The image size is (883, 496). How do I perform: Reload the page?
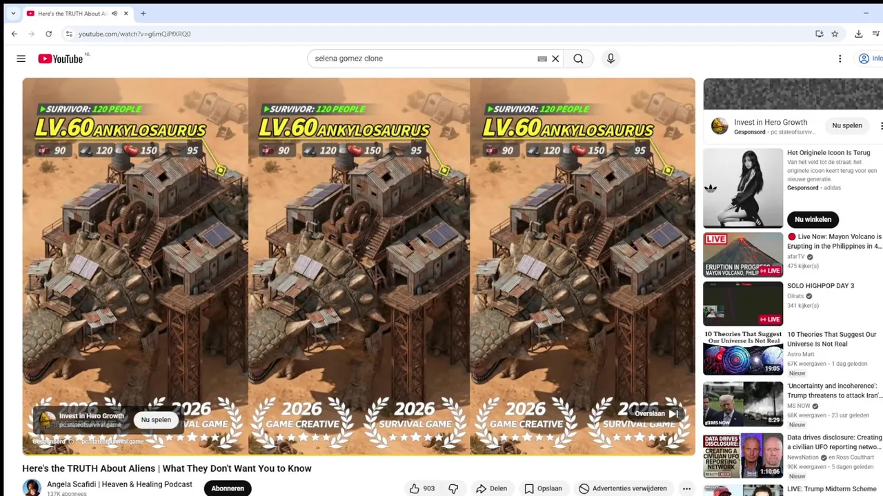(x=48, y=34)
